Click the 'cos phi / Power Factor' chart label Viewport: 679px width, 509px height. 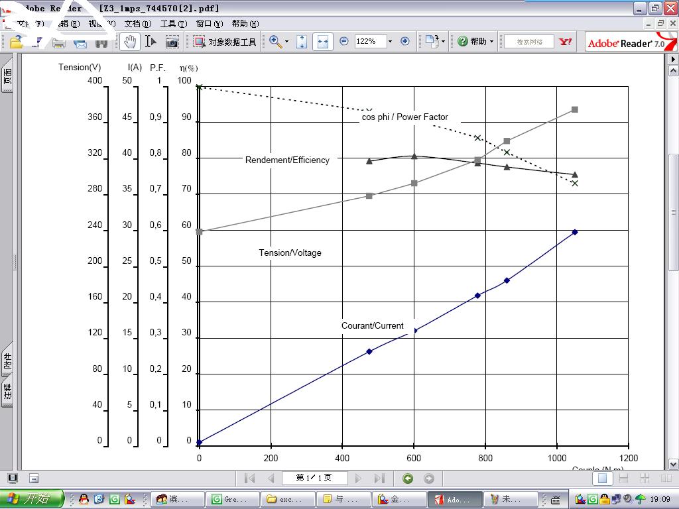(405, 117)
